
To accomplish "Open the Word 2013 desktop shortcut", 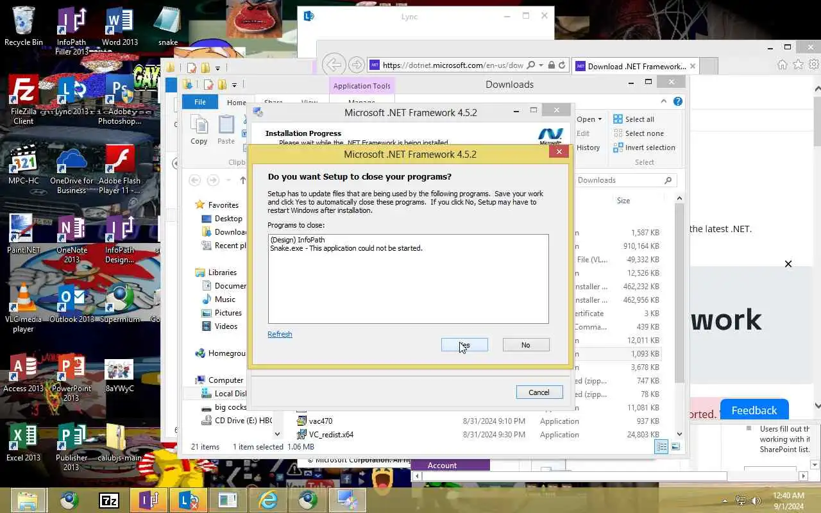I will tap(120, 26).
